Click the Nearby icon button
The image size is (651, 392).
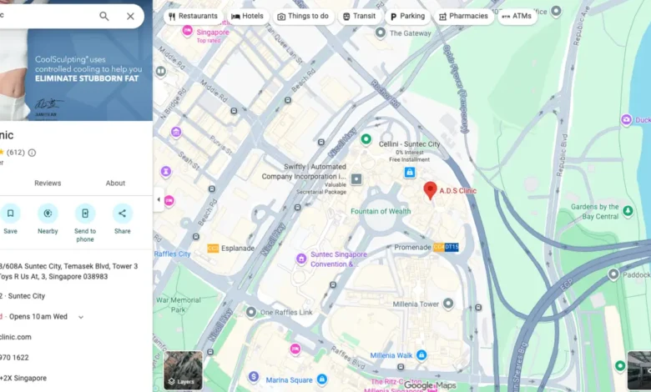point(48,214)
